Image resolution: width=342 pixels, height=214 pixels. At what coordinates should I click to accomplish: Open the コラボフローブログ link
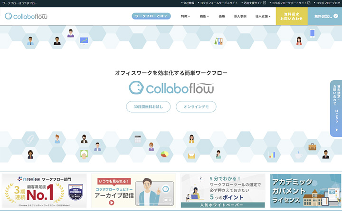pyautogui.click(x=328, y=3)
